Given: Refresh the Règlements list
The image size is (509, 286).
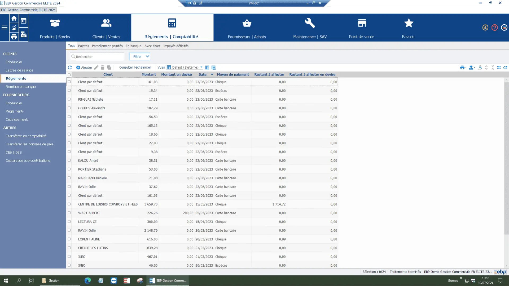Looking at the screenshot, I should click(70, 68).
